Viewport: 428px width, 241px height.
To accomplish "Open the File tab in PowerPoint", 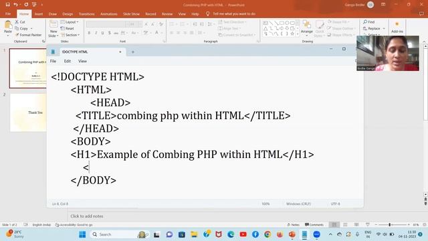I will click(8, 13).
